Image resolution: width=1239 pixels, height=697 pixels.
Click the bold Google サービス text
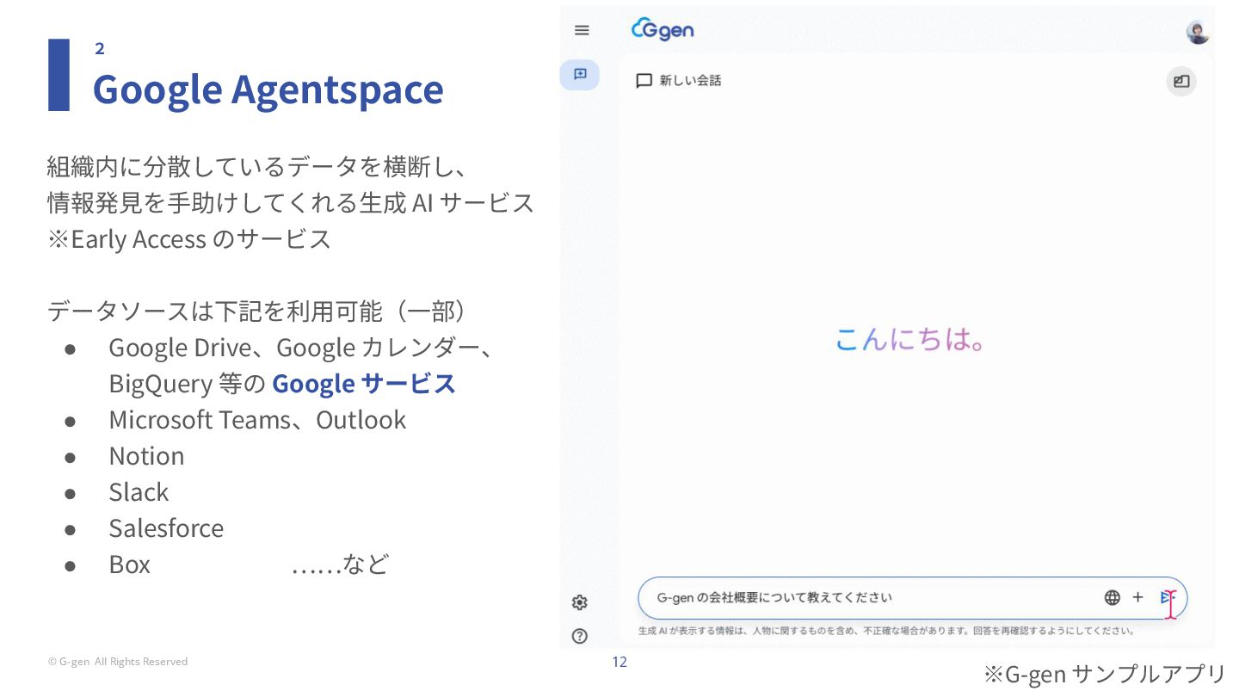pyautogui.click(x=363, y=384)
